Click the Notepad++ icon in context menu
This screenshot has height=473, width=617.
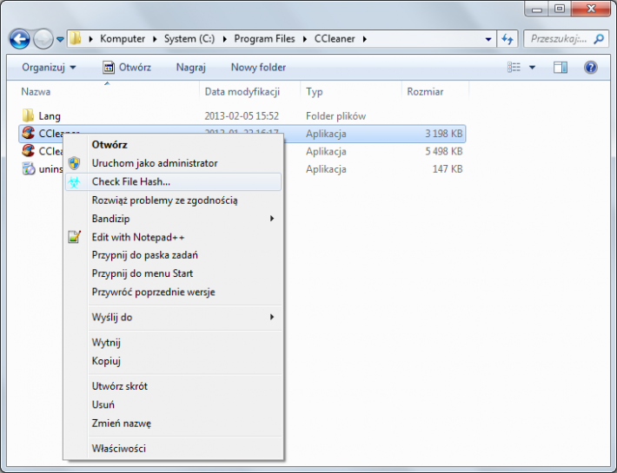(x=74, y=237)
